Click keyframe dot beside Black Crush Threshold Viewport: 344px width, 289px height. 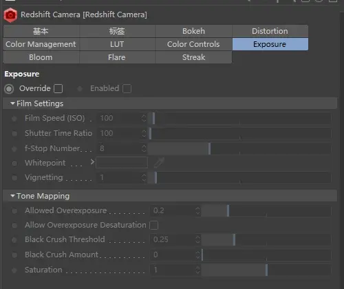[x=14, y=240]
